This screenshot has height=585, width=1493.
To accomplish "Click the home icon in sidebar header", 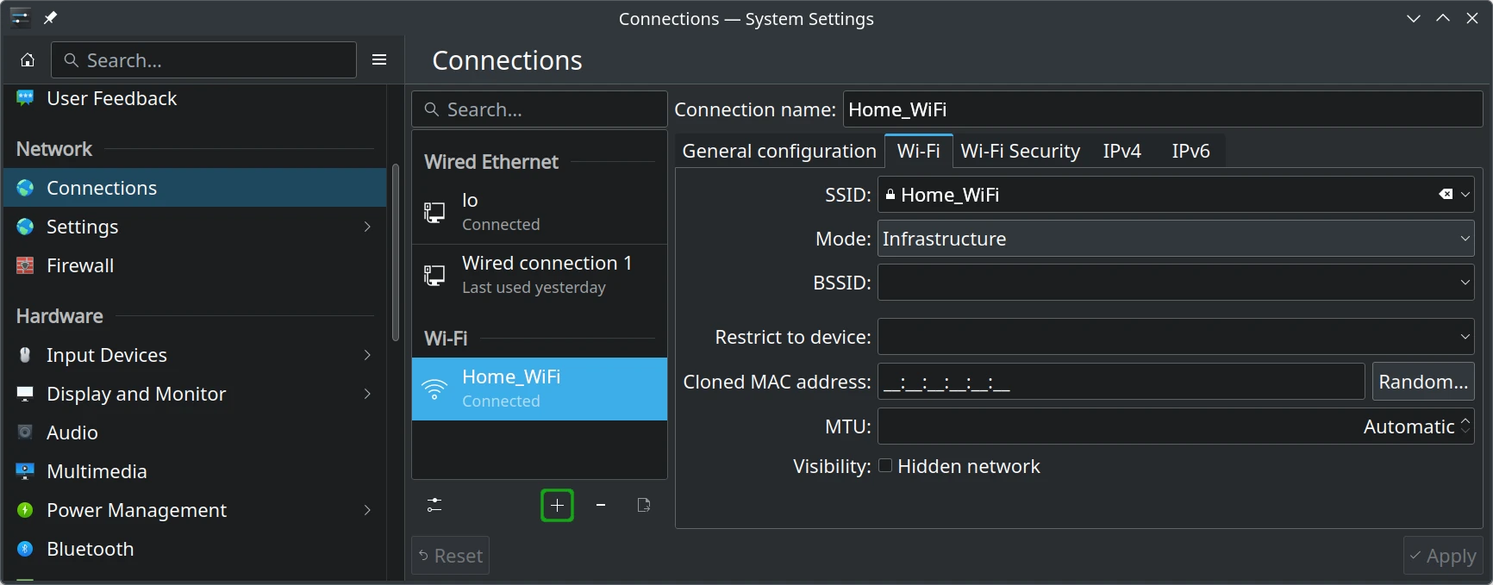I will [28, 60].
